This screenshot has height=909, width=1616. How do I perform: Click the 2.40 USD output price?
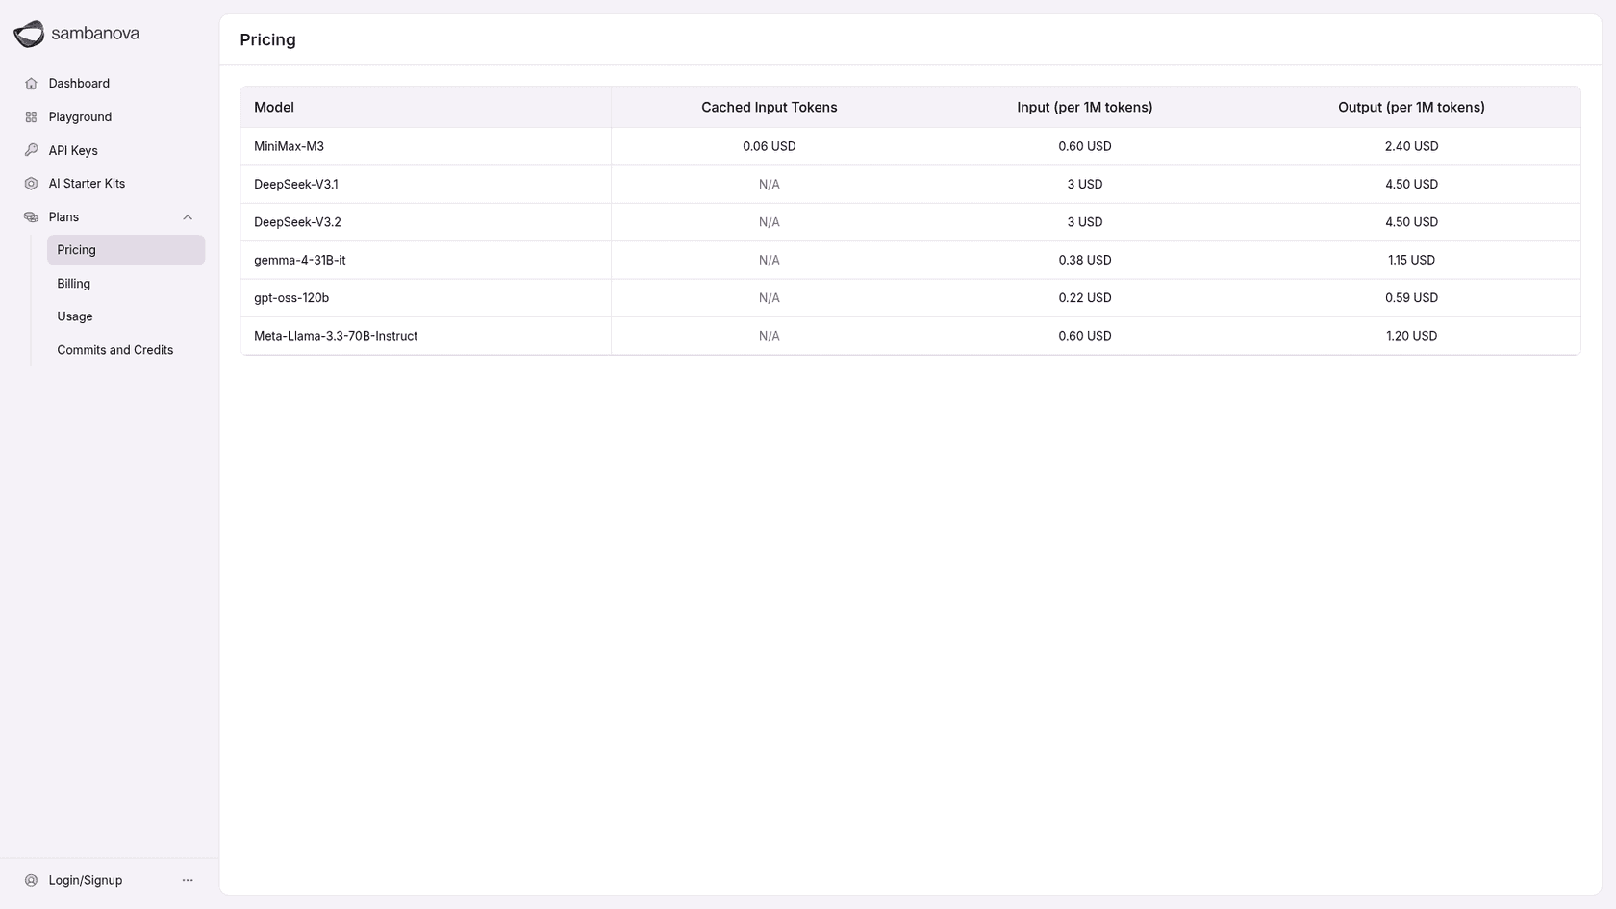point(1411,146)
